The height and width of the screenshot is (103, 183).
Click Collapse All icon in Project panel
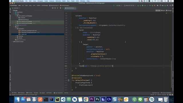pos(57,8)
